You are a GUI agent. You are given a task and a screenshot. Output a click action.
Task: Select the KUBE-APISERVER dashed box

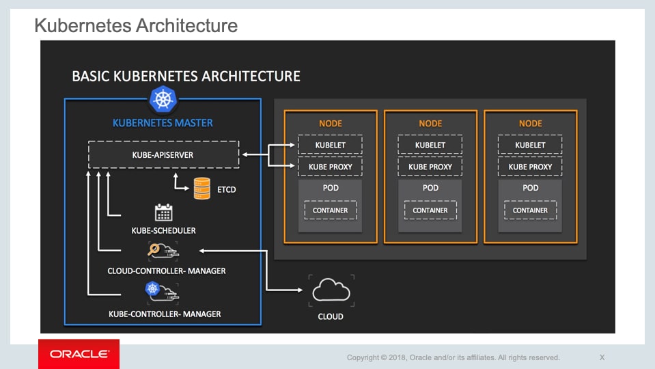[x=163, y=155]
